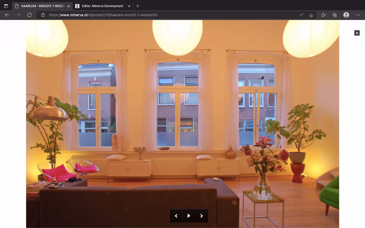Play the photo slideshow

(189, 216)
